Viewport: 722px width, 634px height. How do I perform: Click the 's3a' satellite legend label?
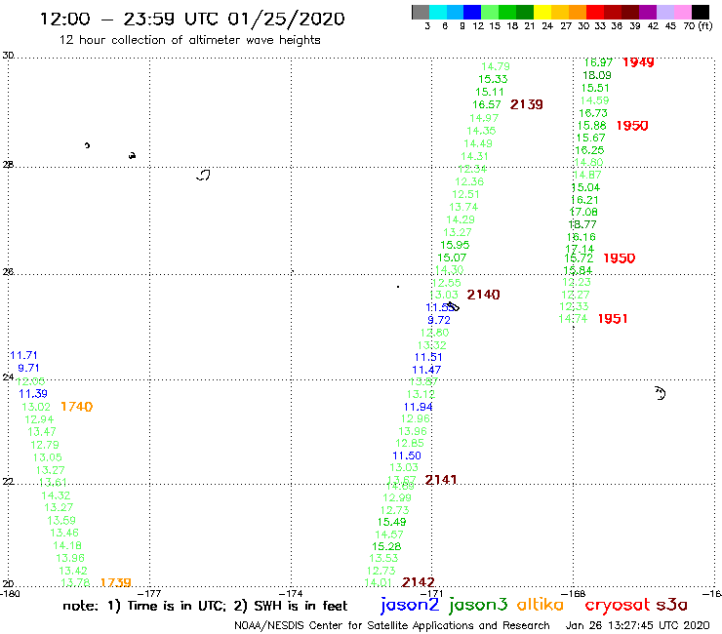(x=671, y=605)
